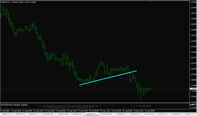Switch to the USDCHF,M30 chart tab
The height and width of the screenshot is (116, 197).
point(48,114)
